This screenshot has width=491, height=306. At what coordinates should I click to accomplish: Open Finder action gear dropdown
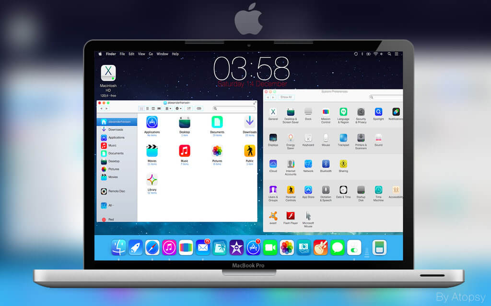tap(178, 109)
